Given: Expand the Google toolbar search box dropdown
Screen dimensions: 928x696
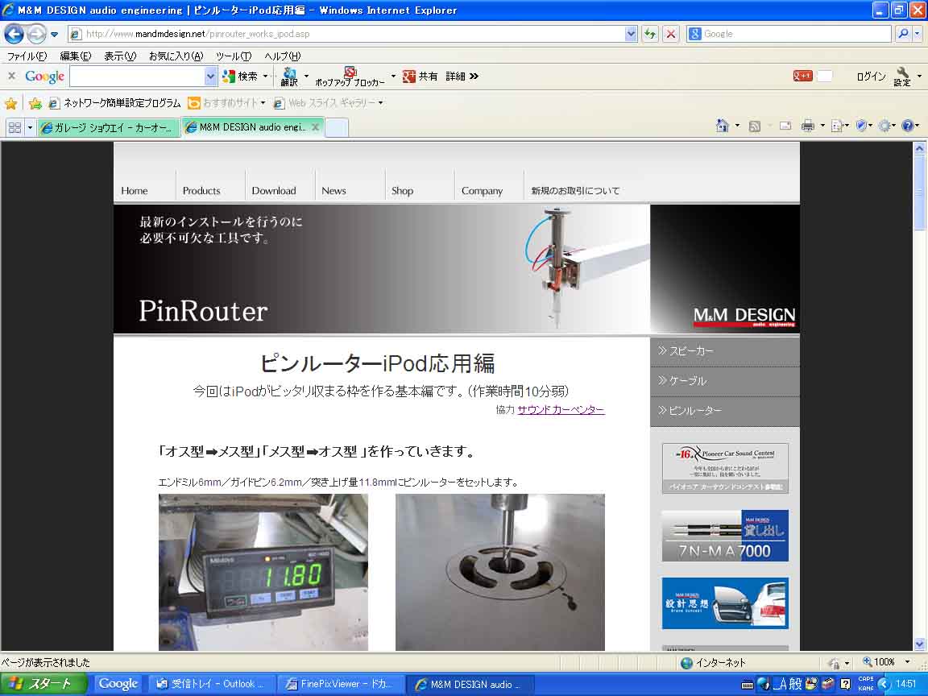Looking at the screenshot, I should (211, 76).
